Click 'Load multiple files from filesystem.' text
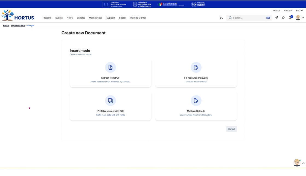This screenshot has height=176, width=306. coord(196,115)
